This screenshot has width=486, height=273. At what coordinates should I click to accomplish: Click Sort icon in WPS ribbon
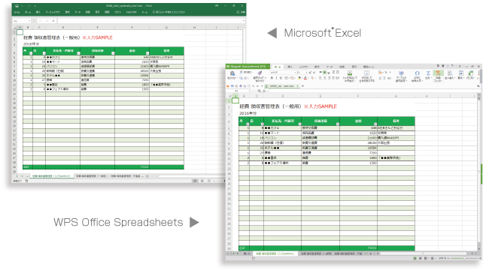(450, 73)
